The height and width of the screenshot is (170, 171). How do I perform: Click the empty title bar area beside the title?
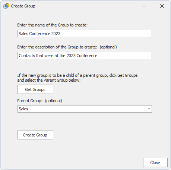tap(87, 6)
